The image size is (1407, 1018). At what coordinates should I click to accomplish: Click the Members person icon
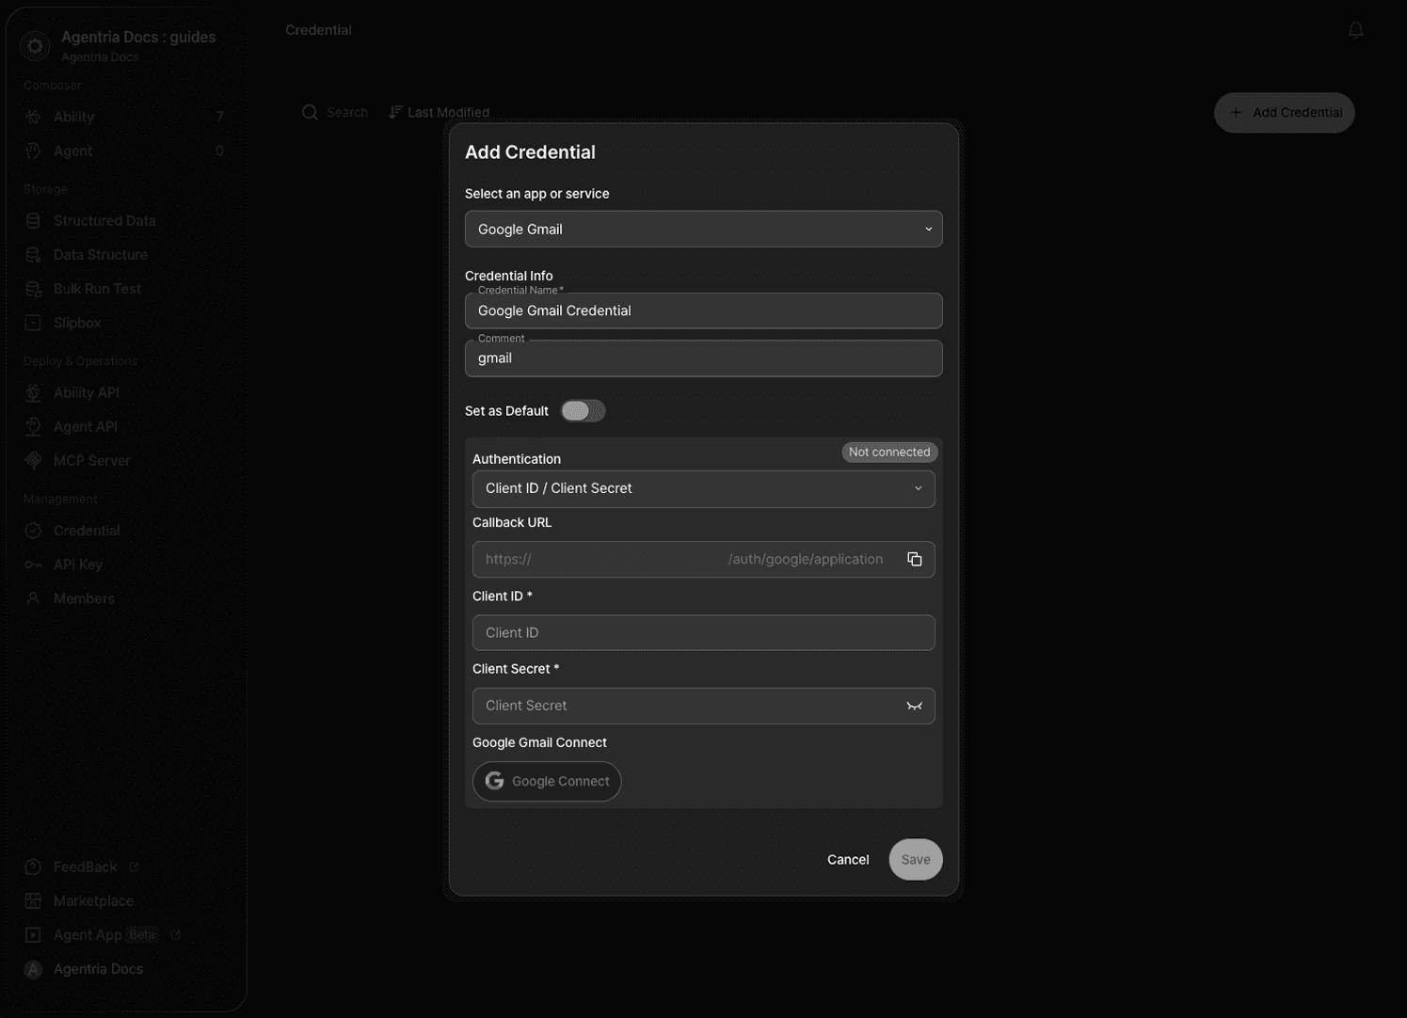33,598
